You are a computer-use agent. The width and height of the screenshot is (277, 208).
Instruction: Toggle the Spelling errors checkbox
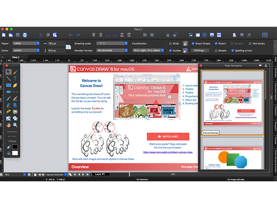(x=232, y=50)
